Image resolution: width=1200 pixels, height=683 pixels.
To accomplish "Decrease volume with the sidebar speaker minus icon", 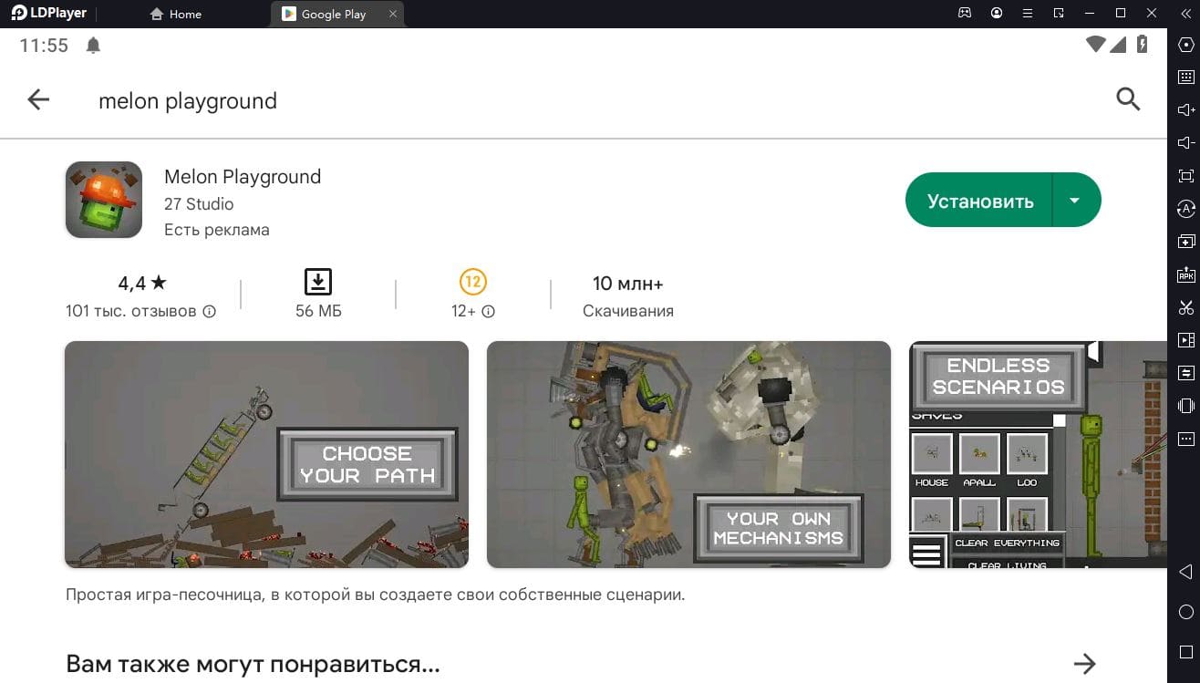I will click(1185, 143).
